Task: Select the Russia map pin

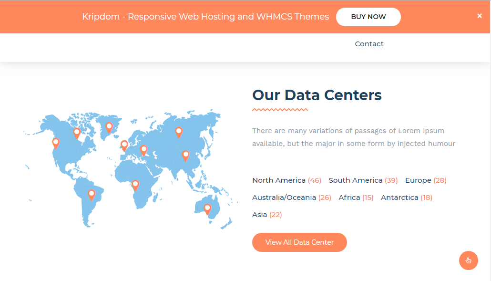Action: pos(179,132)
